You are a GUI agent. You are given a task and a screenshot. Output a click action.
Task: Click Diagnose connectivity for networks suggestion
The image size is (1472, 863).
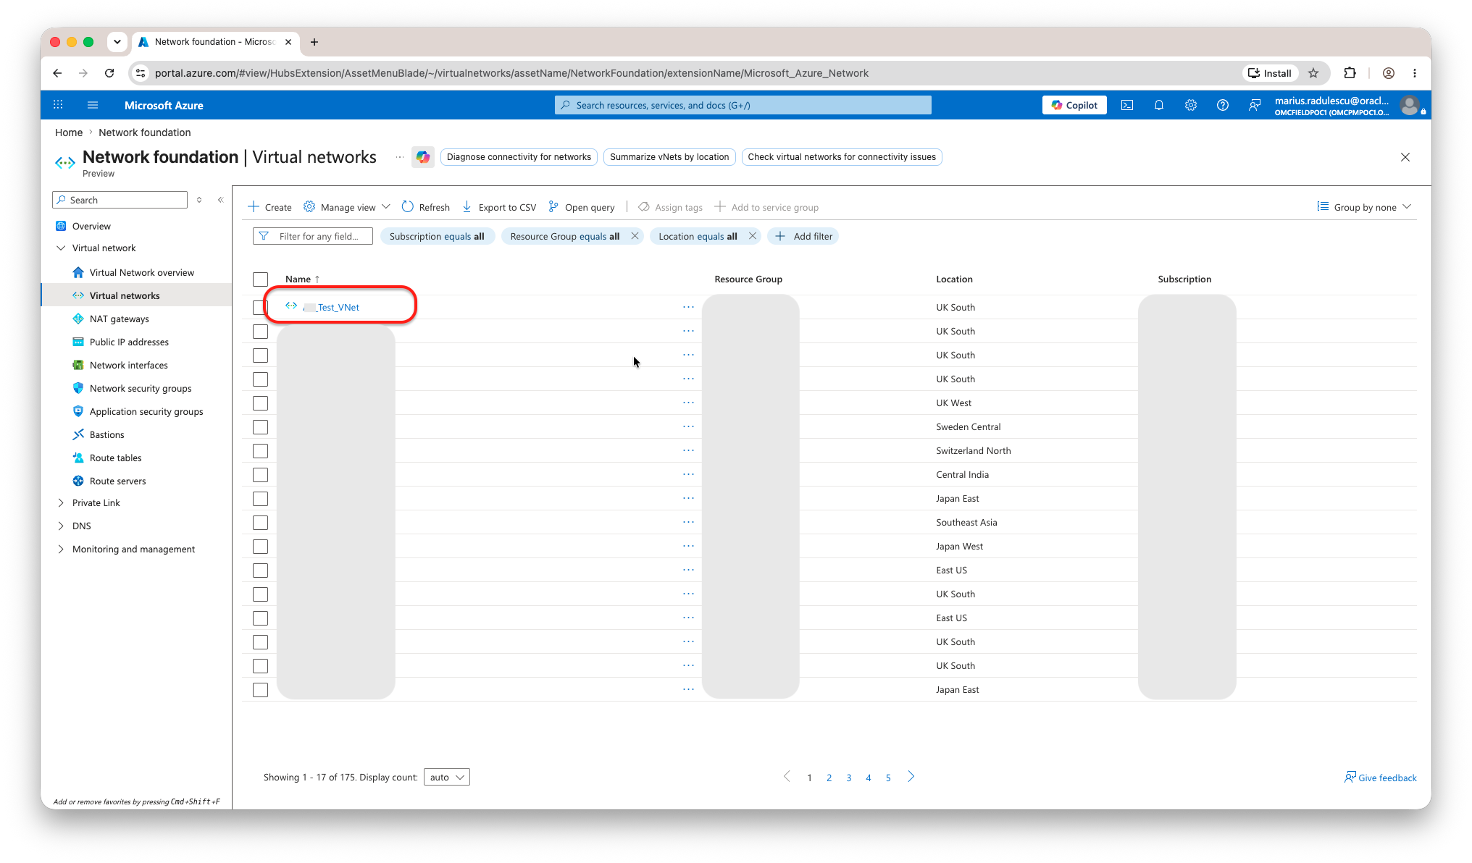[519, 157]
